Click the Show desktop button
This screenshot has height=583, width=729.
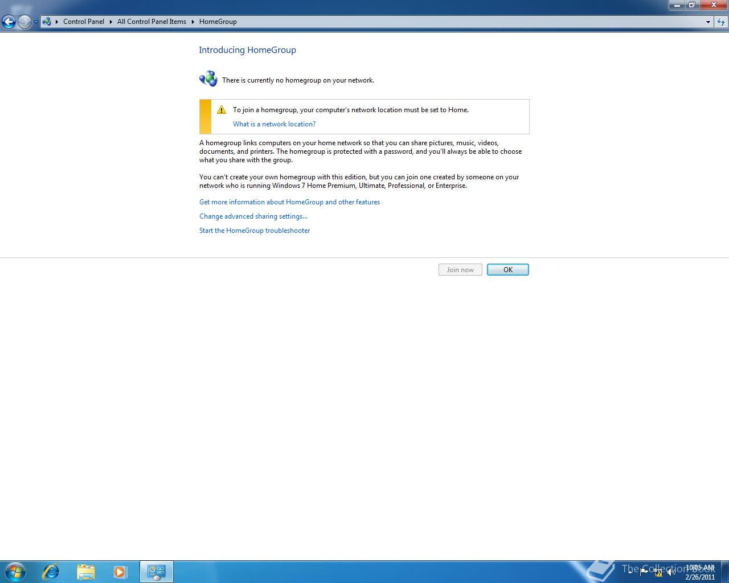pyautogui.click(x=724, y=572)
